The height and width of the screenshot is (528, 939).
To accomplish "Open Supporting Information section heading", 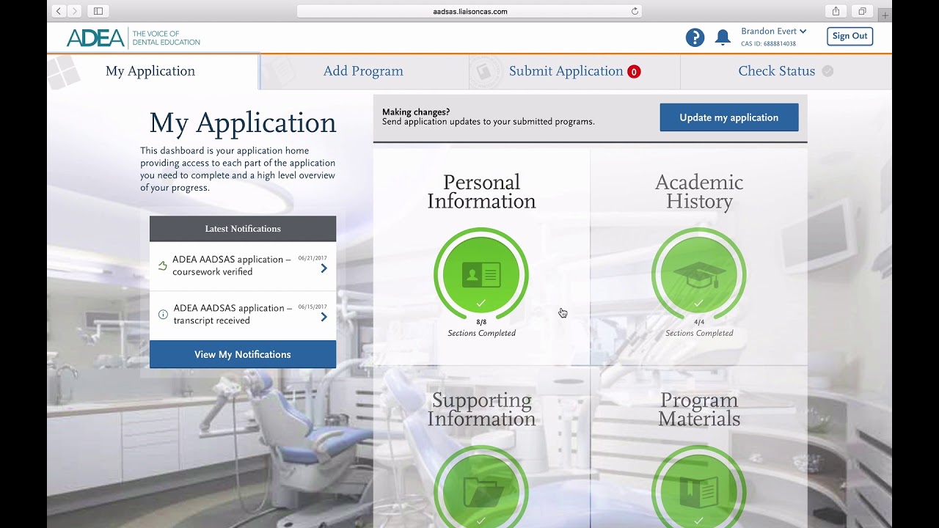I will point(481,409).
